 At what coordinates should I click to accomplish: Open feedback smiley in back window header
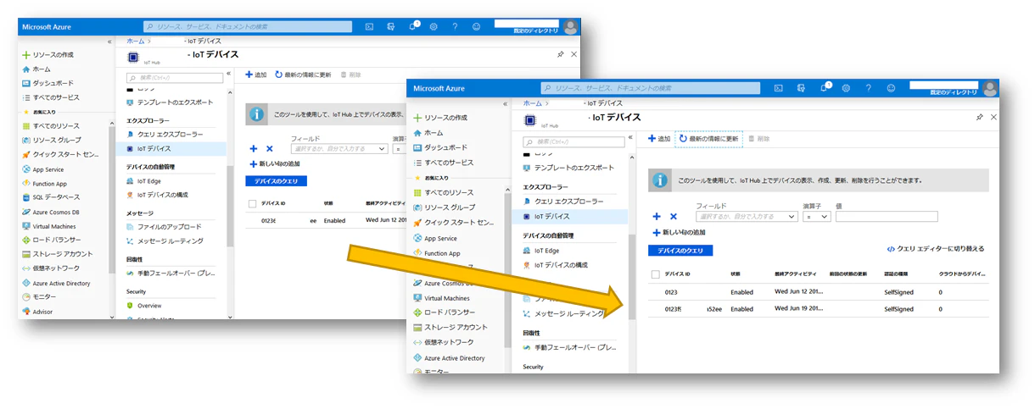coord(476,27)
